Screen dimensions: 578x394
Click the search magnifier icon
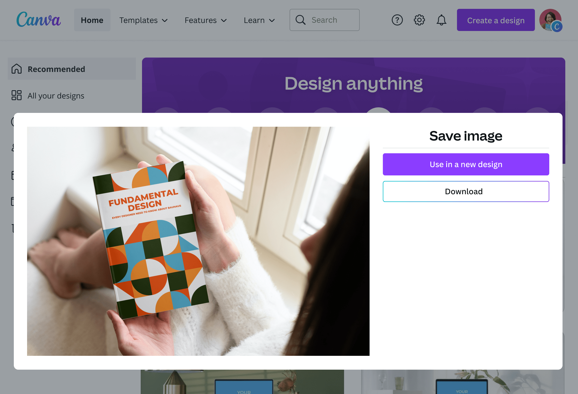pos(301,20)
